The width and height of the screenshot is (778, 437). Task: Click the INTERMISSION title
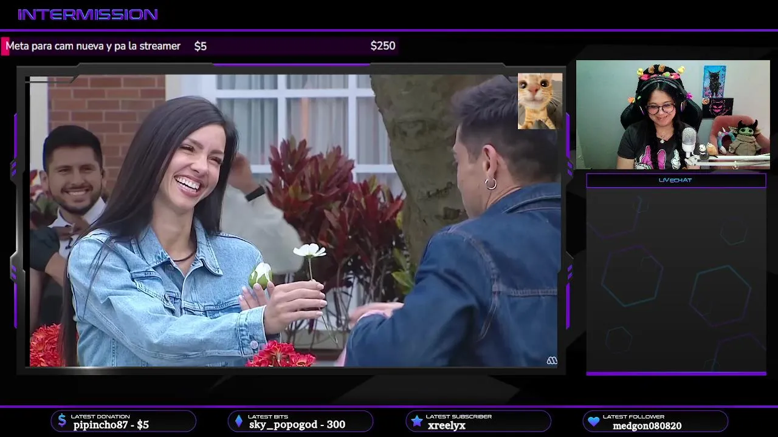pyautogui.click(x=88, y=15)
